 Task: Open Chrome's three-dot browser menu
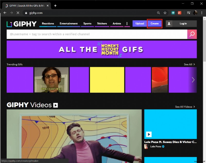pyautogui.click(x=202, y=13)
